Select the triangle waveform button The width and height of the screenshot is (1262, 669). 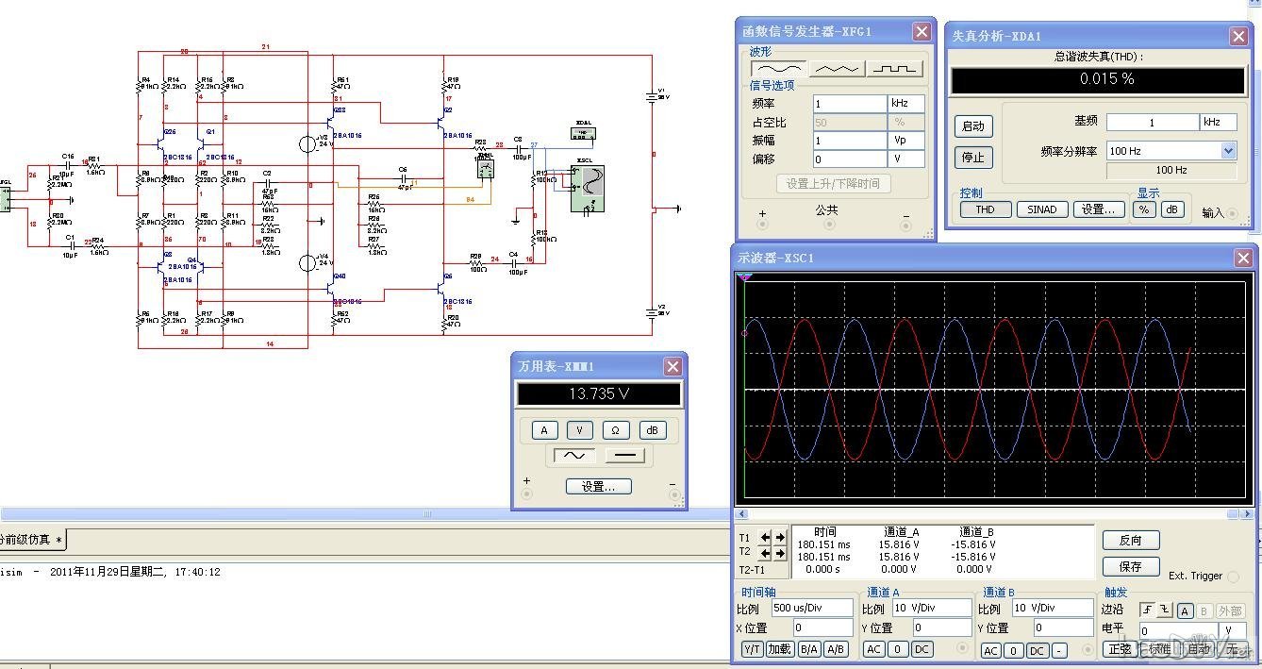pos(836,69)
